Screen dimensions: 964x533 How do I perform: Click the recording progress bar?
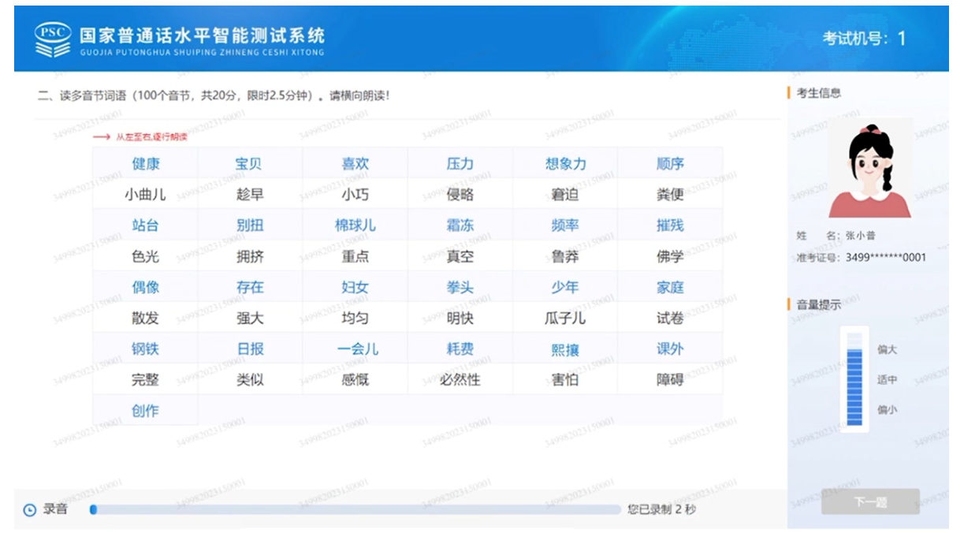pyautogui.click(x=355, y=510)
